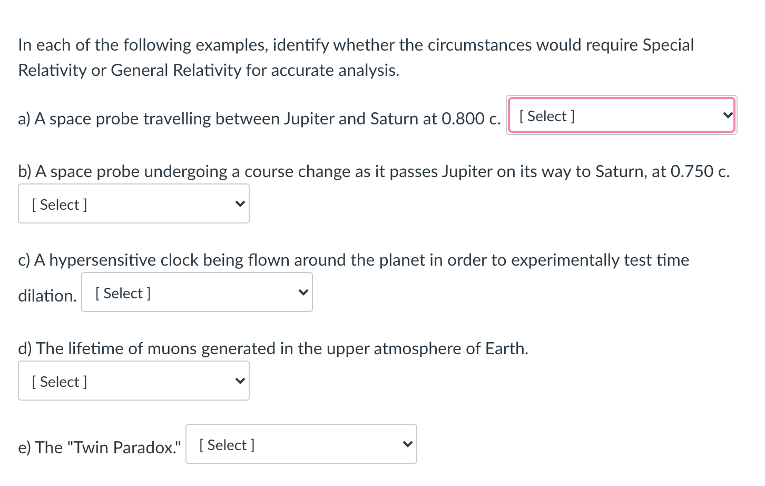This screenshot has width=765, height=486.
Task: Click the question c text about the hypersensitive clock
Action: pyautogui.click(x=353, y=259)
